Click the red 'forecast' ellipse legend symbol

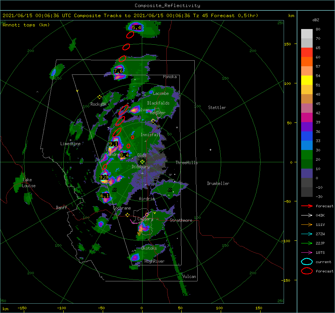pyautogui.click(x=307, y=271)
